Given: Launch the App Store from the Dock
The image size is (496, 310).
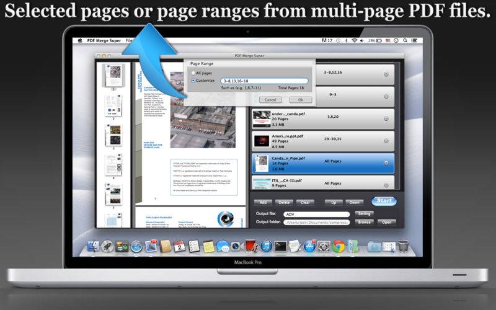Looking at the screenshot, I should tap(309, 246).
